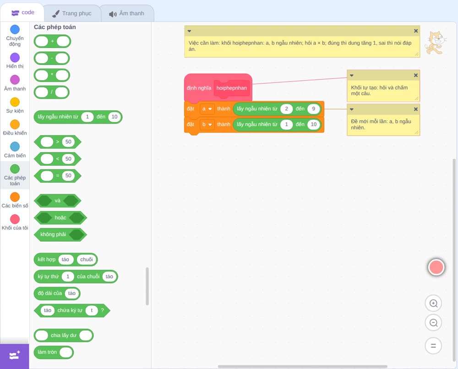Collapse the 'Khối tự tạo' comment

point(352,76)
